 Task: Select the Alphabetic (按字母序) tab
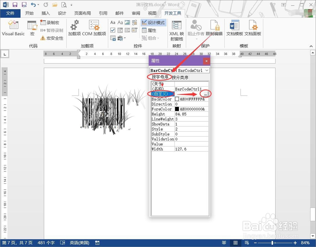coord(160,77)
